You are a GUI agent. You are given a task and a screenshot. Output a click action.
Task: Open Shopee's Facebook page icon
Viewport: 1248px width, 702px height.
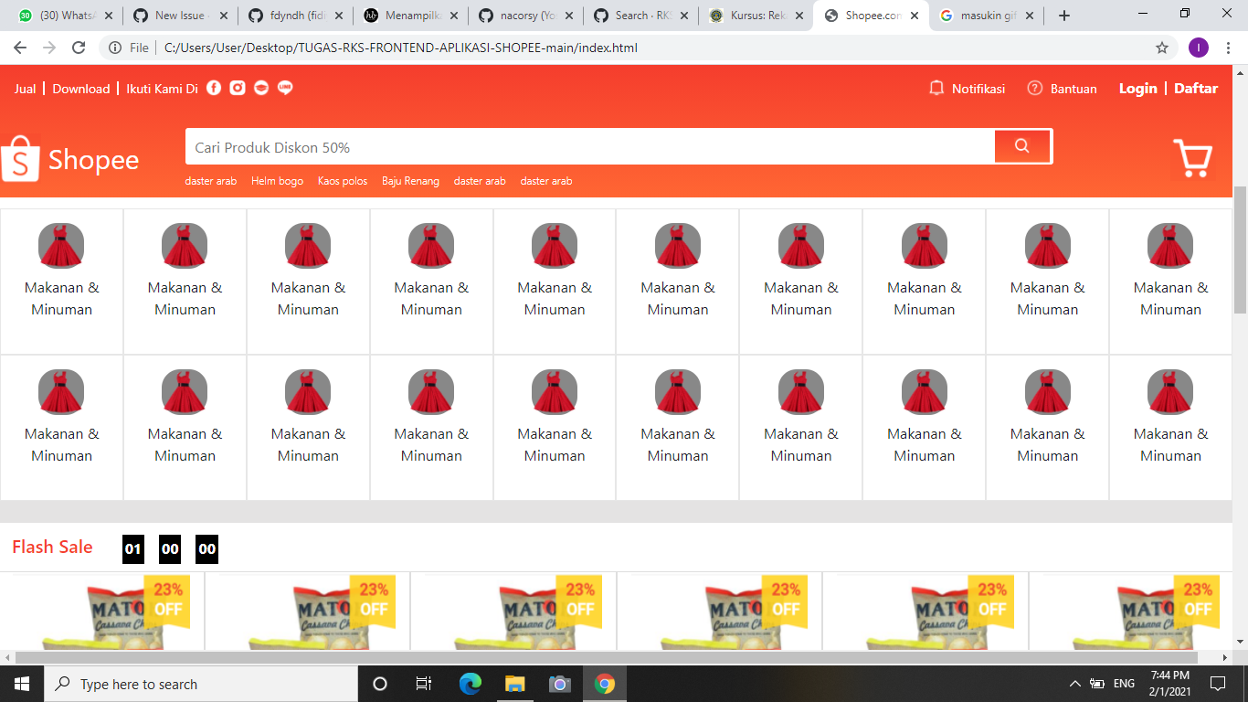(x=213, y=88)
